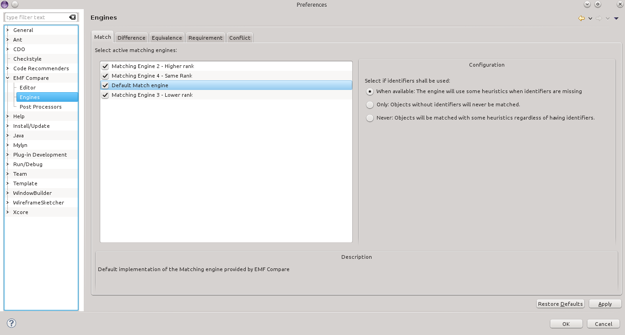
Task: Click the Apply button
Action: [605, 304]
